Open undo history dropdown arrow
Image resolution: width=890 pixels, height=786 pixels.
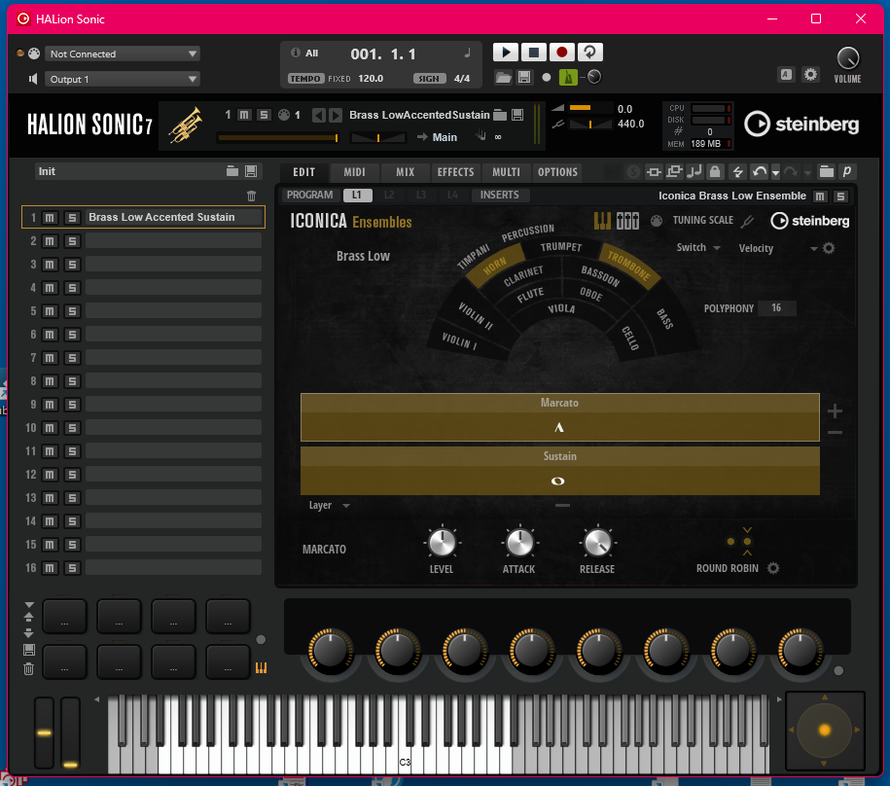(775, 172)
